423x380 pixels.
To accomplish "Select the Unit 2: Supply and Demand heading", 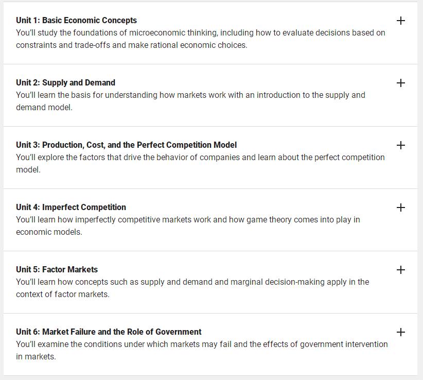I will pyautogui.click(x=65, y=82).
